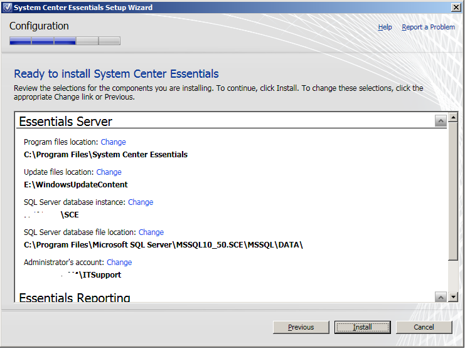Screen dimensions: 465x349
Task: Change the Update files location
Action: point(109,172)
